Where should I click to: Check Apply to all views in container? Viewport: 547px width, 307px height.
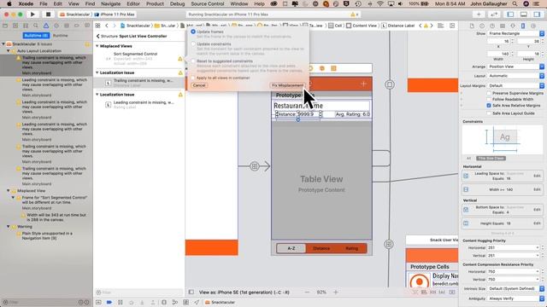[x=193, y=78]
